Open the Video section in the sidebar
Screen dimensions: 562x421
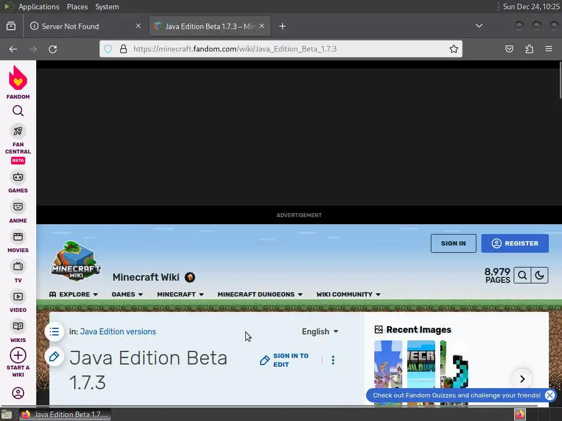[18, 301]
